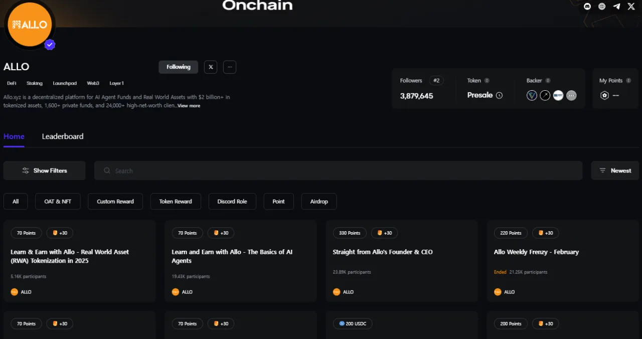Switch to the Leaderboard tab
Screen dimensions: 642x339
[x=63, y=136]
